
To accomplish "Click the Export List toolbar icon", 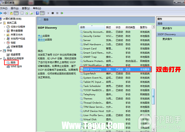I will pos(31,13).
